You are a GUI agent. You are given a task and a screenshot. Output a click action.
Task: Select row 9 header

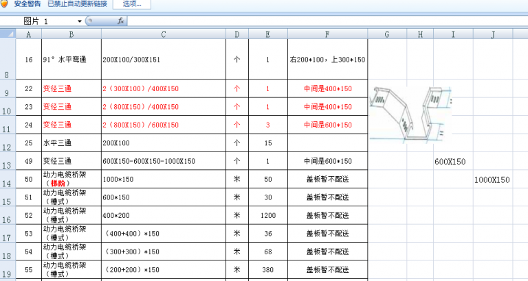point(8,89)
